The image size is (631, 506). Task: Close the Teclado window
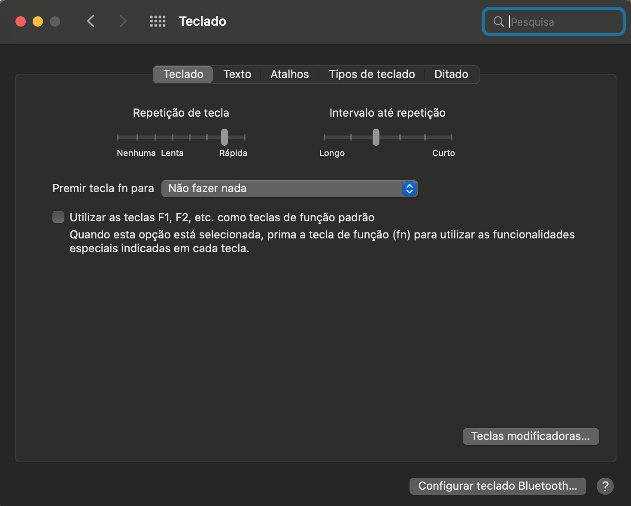coord(21,21)
